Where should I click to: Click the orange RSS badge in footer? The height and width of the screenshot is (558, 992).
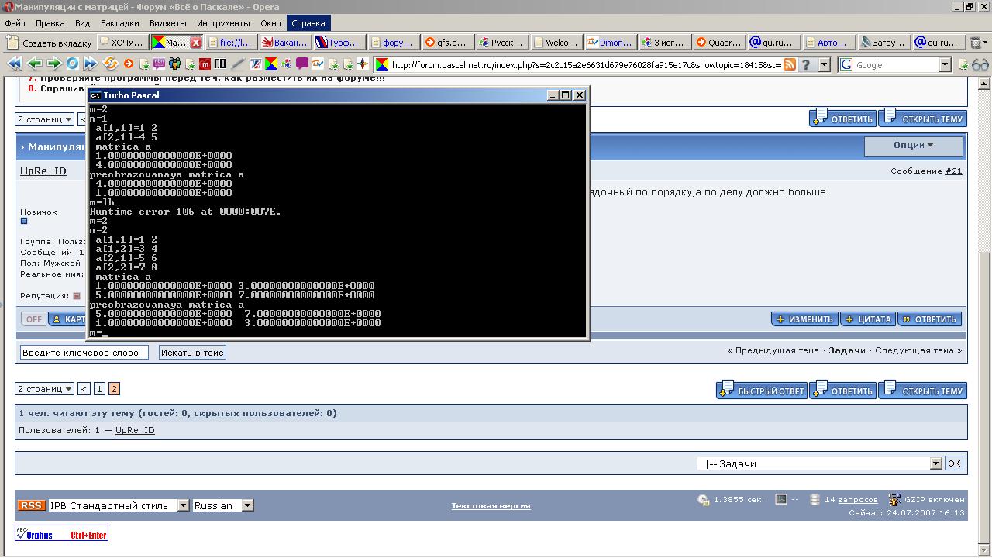31,505
